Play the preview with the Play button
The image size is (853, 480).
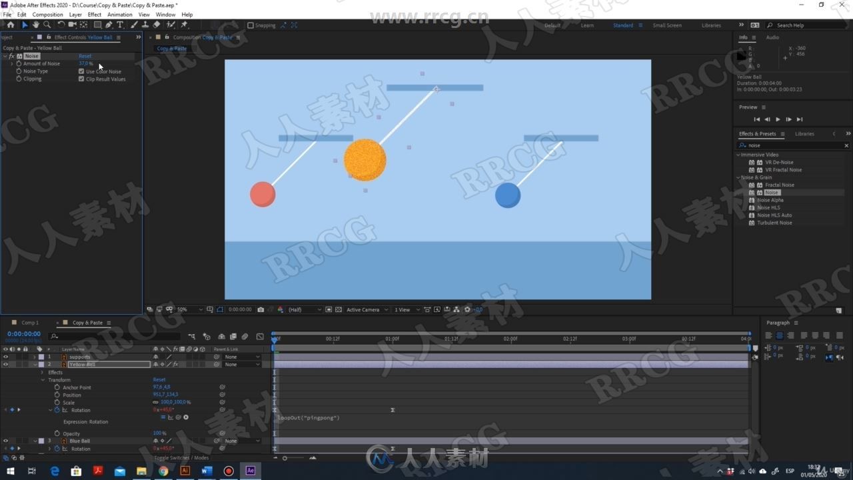778,119
